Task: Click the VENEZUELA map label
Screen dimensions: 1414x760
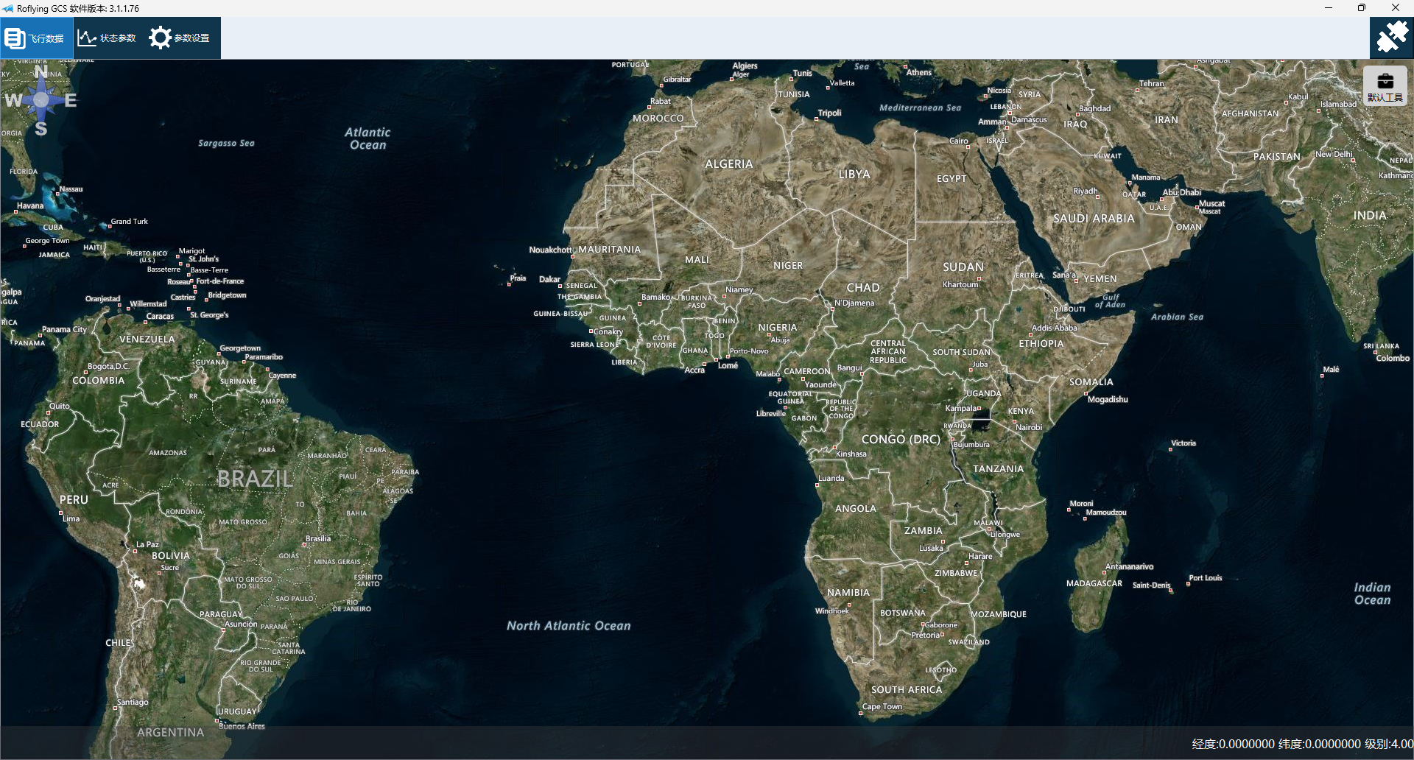Action: point(147,339)
